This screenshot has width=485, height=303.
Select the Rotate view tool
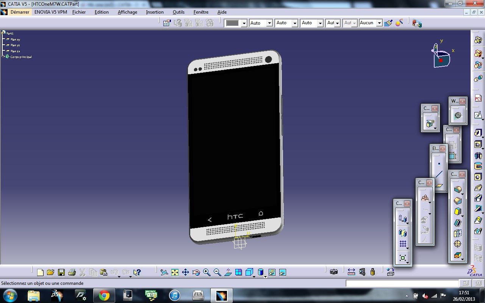pos(196,272)
